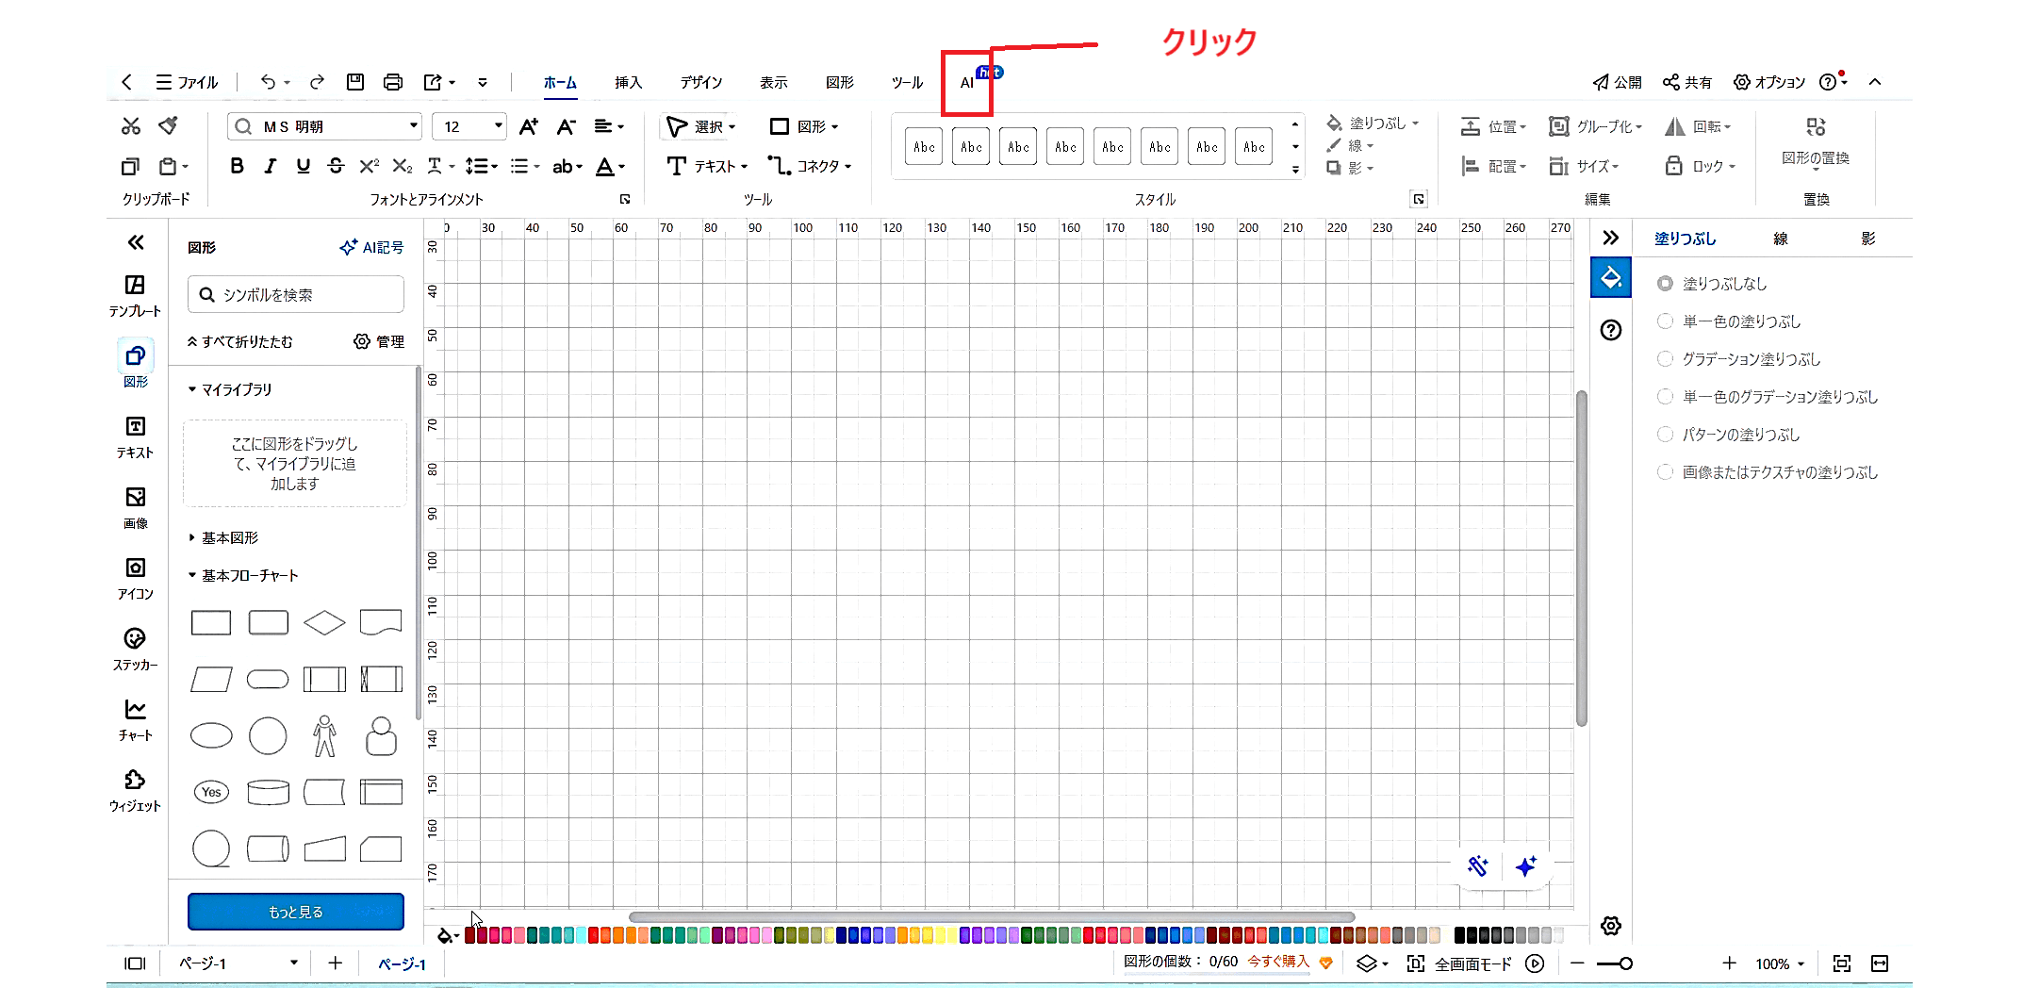
Task: Click the Full Screen Mode button
Action: click(1459, 963)
